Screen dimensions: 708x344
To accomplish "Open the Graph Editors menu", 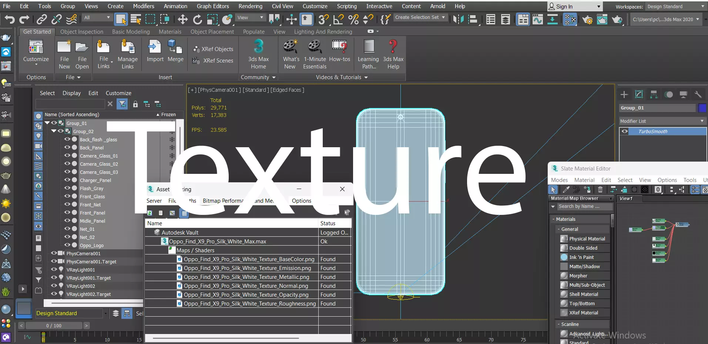I will [213, 6].
